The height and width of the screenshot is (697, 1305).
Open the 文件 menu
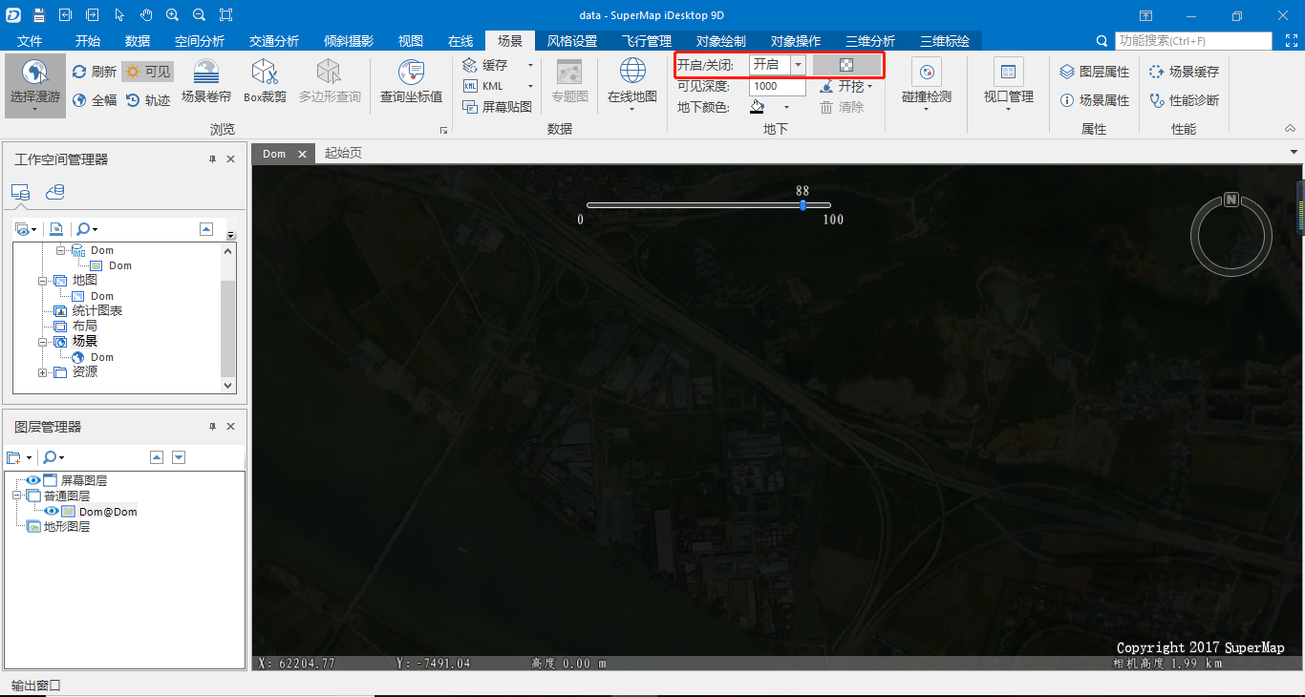tap(31, 41)
